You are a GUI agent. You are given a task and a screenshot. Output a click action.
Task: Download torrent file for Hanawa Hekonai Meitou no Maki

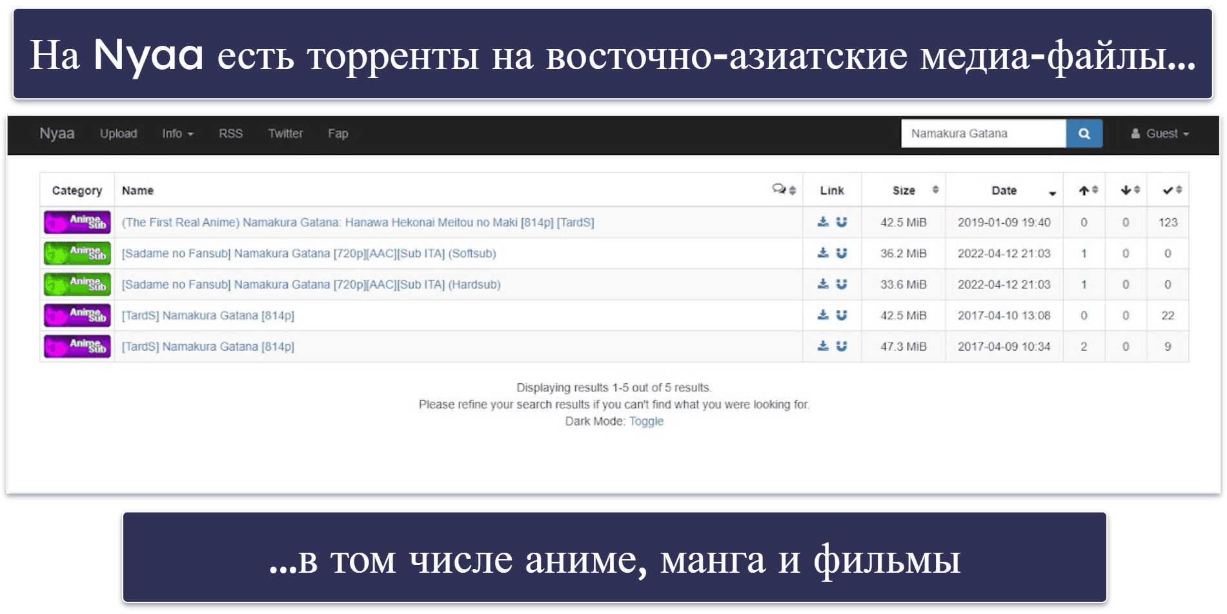[823, 223]
